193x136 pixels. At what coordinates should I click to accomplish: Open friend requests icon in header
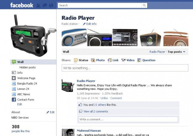[x=38, y=6]
